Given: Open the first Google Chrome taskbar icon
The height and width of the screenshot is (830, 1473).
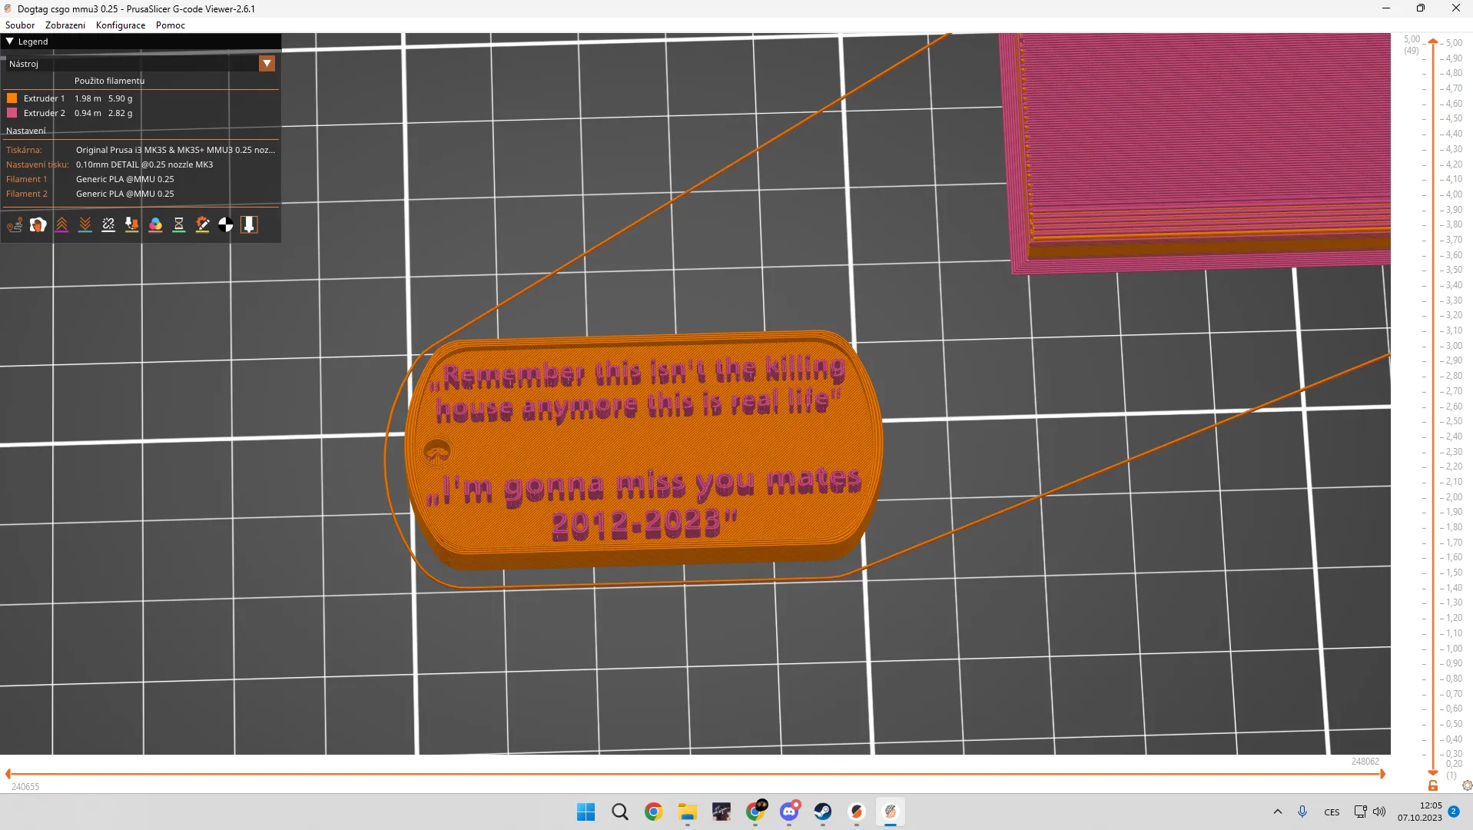Looking at the screenshot, I should click(653, 812).
